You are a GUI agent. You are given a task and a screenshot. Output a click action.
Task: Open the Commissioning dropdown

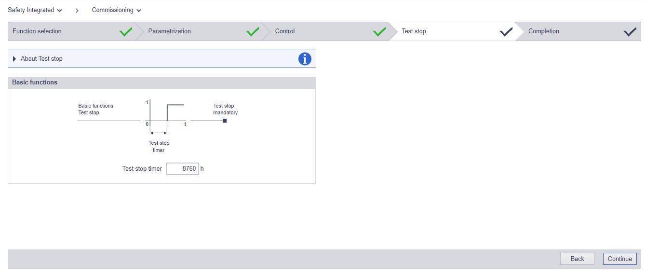pos(117,10)
